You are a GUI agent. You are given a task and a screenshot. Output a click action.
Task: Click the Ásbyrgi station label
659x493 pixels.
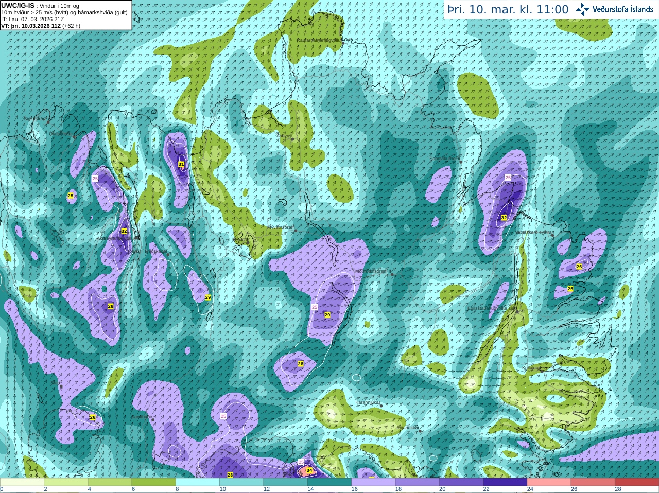284,136
